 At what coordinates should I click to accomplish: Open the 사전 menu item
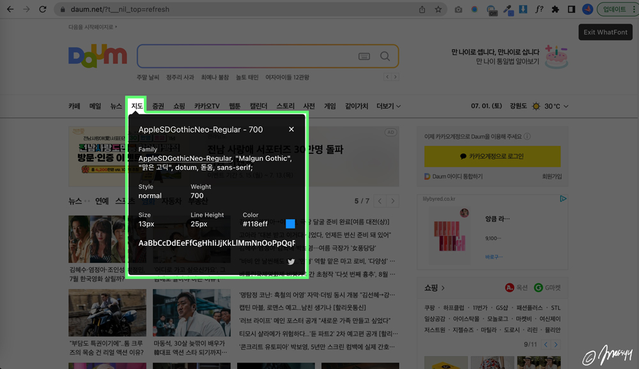309,106
